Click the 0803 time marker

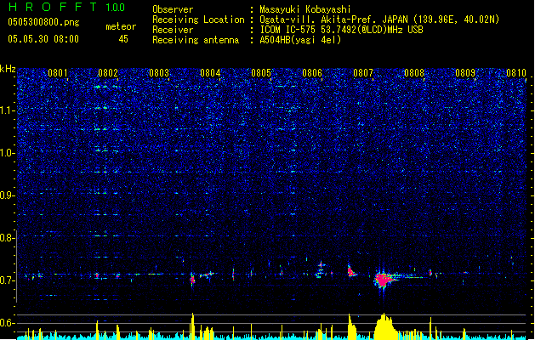[x=159, y=73]
